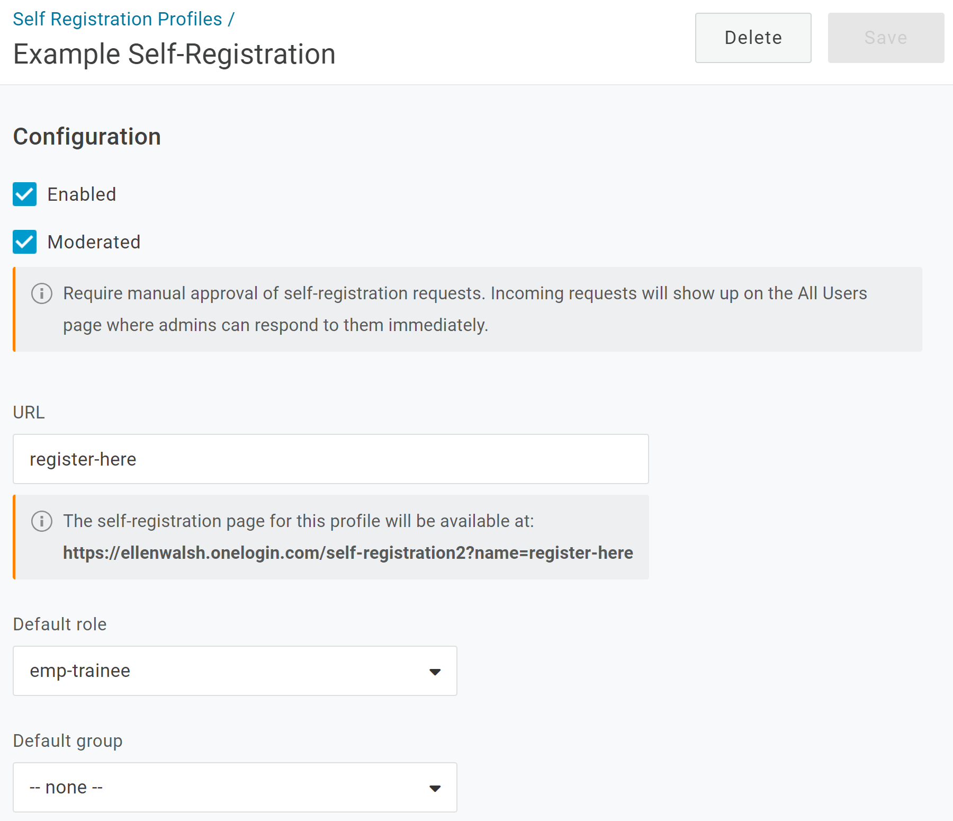Open the -- none -- group dropdown
Screen dimensions: 953x821
coord(235,787)
